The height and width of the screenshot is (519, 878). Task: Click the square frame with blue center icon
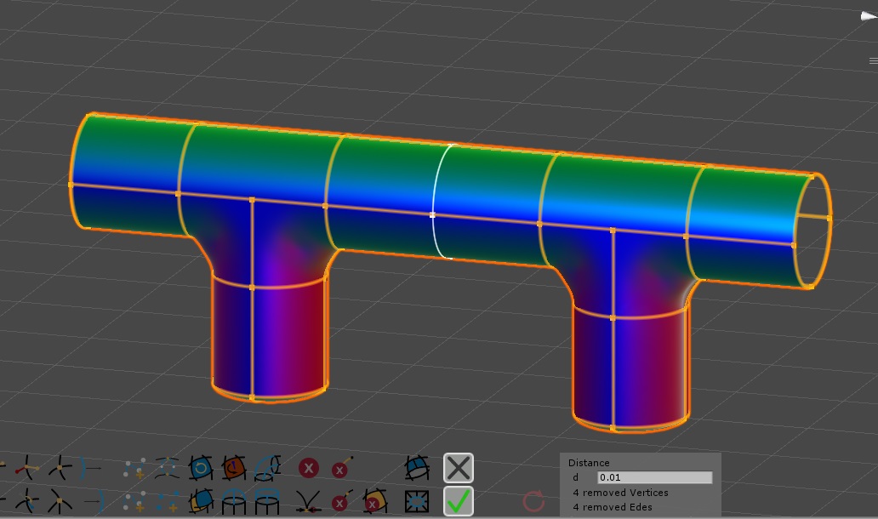tap(417, 502)
